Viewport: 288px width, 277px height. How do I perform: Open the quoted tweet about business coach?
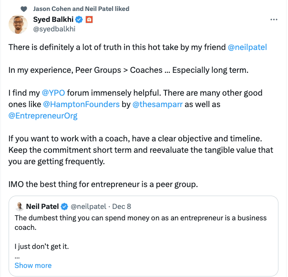143,223
